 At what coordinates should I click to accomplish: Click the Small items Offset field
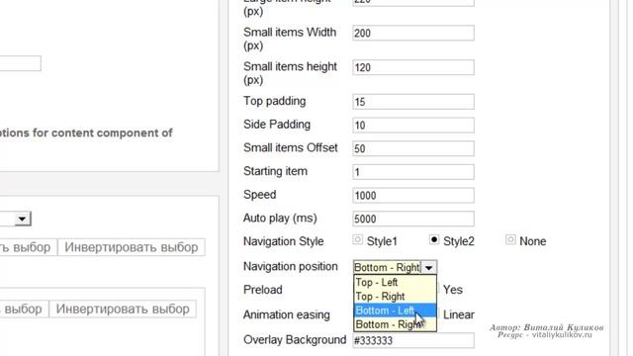(x=413, y=148)
